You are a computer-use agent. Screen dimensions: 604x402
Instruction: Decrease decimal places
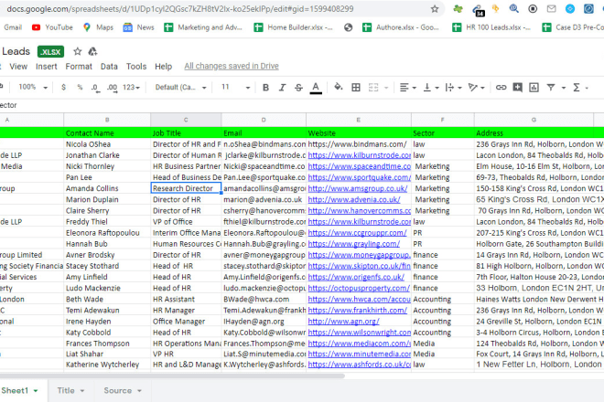95,88
